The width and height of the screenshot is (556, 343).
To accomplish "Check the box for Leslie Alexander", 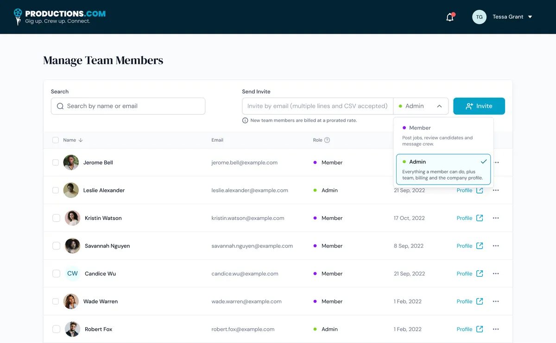I will point(56,190).
